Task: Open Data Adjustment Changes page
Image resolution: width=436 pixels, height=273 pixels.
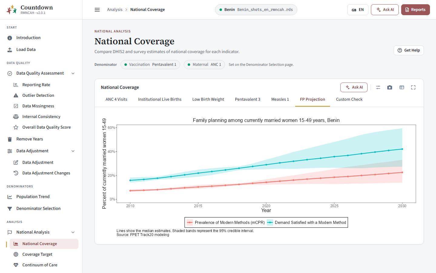Action: [x=46, y=173]
